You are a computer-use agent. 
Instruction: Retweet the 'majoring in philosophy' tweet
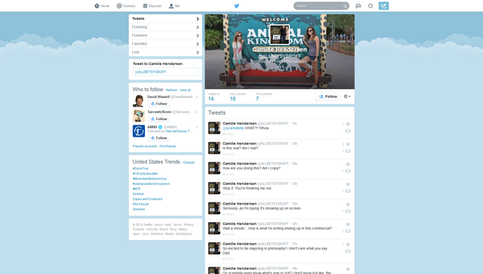[x=348, y=251]
